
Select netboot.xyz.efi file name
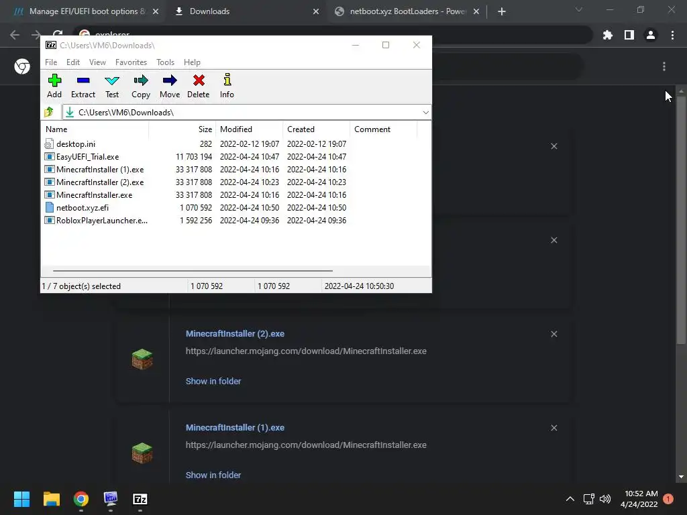click(83, 208)
